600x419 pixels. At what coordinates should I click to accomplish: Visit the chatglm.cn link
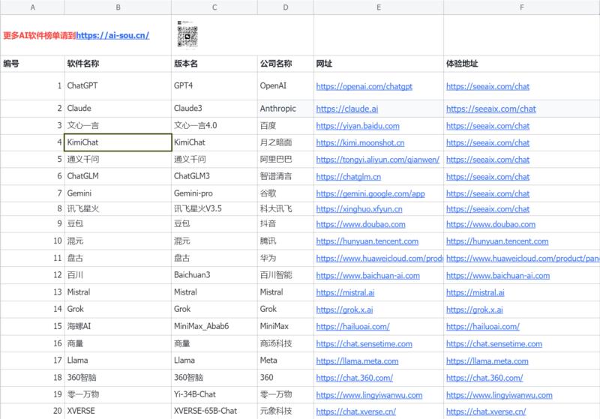pos(349,177)
